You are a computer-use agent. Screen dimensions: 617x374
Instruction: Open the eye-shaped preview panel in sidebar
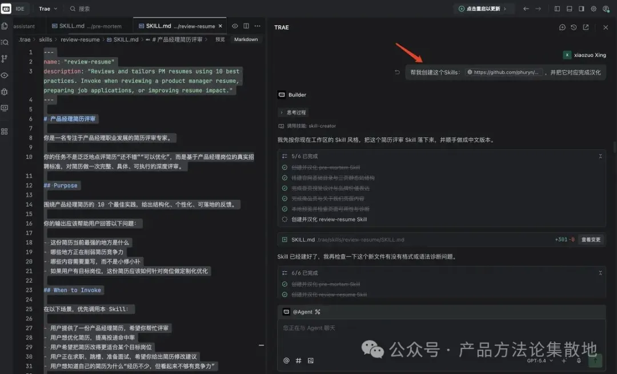[5, 75]
